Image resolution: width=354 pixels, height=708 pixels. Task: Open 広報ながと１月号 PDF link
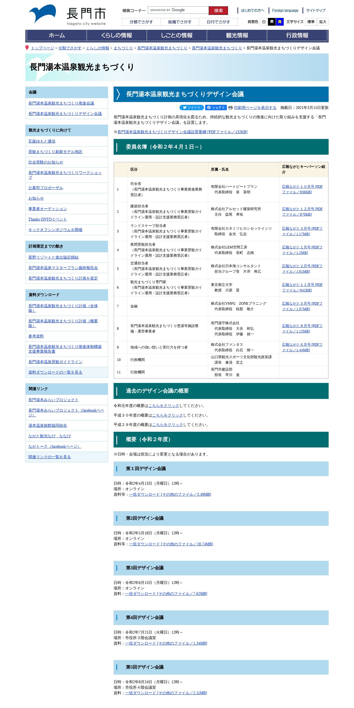pos(302,250)
